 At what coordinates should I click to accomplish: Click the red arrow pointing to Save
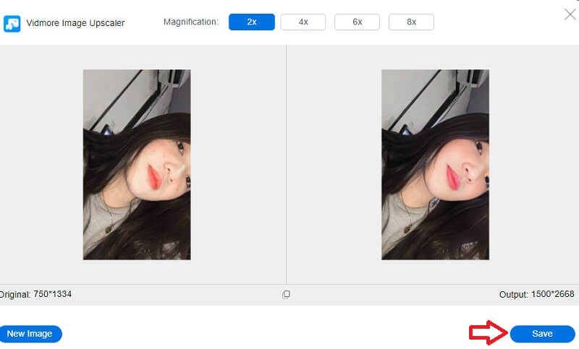point(487,333)
